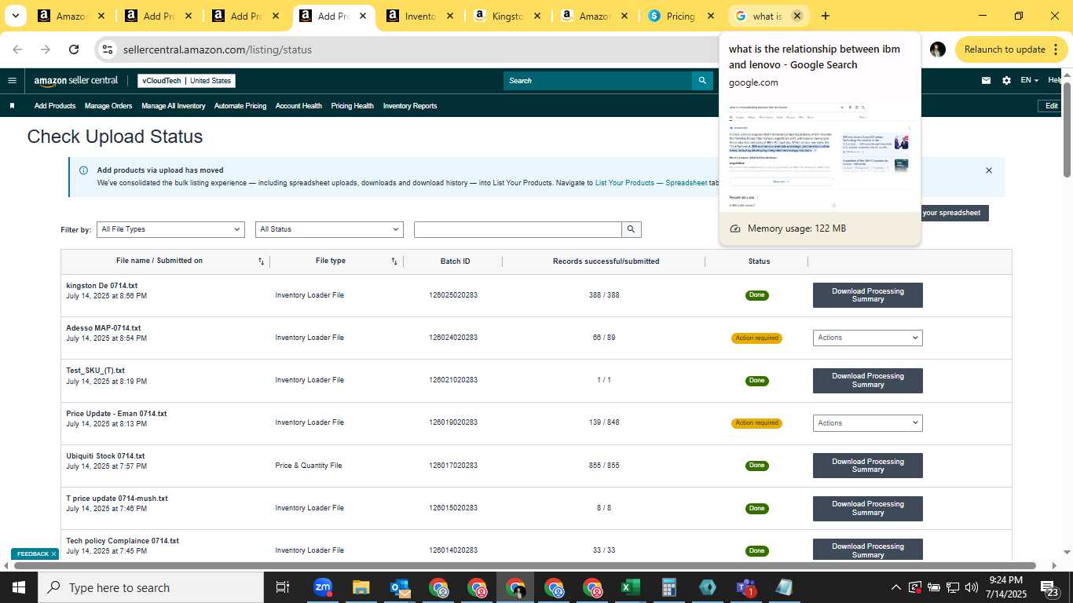Download Processing Summary for T price update
The height and width of the screenshot is (603, 1073).
(867, 508)
